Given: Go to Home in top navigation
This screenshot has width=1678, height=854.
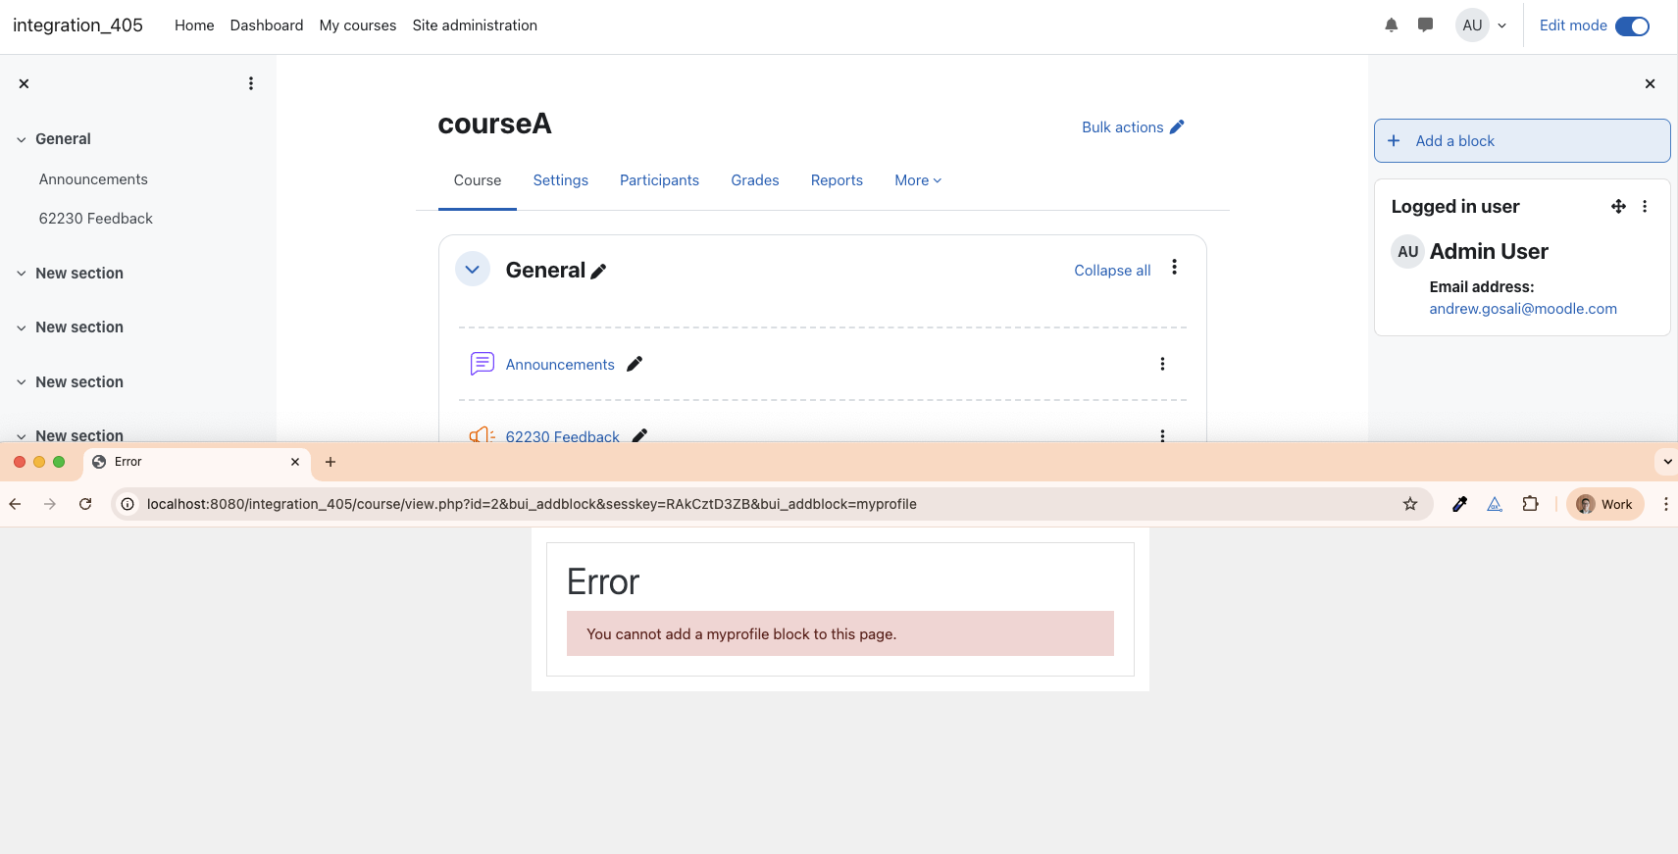Looking at the screenshot, I should pos(194,25).
